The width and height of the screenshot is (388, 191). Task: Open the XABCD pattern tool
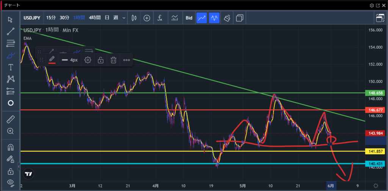[10, 79]
